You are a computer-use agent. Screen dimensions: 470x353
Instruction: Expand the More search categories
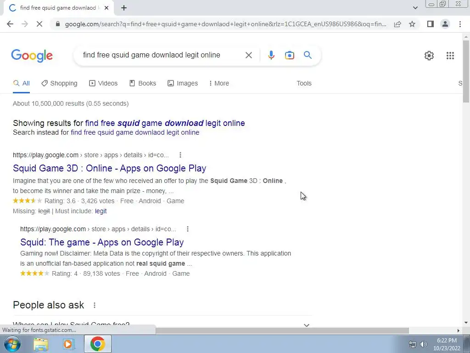click(x=219, y=84)
